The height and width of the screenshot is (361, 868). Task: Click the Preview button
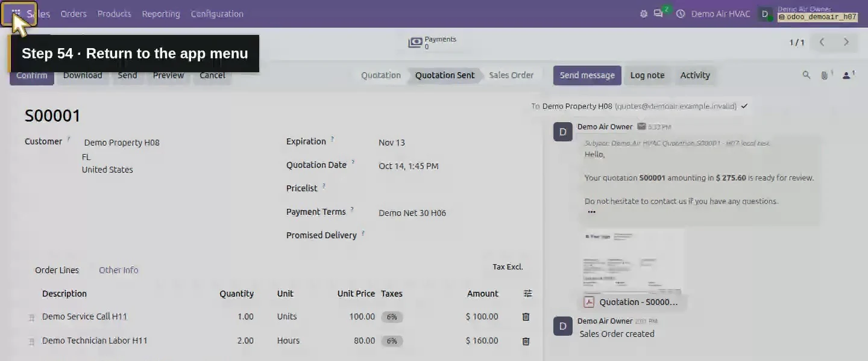(168, 75)
